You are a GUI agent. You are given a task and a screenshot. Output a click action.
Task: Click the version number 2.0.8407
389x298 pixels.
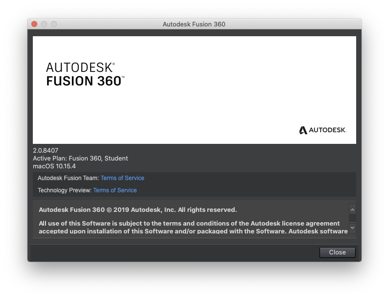46,150
